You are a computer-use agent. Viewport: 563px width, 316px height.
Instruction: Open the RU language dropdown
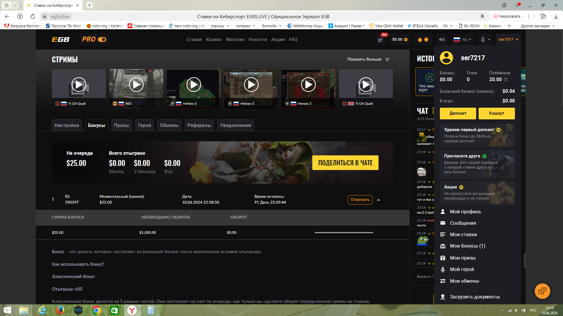[462, 39]
